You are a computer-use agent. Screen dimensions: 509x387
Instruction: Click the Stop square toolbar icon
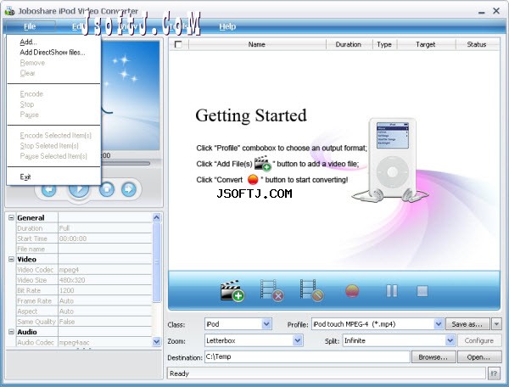(x=422, y=291)
